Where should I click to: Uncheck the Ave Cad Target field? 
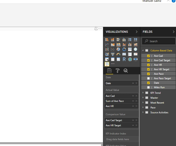pos(148,60)
